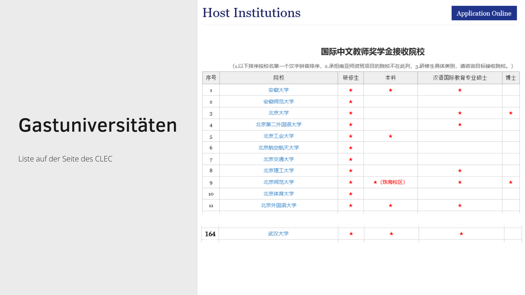Click the 院校 column header
525x295 pixels.
click(279, 78)
